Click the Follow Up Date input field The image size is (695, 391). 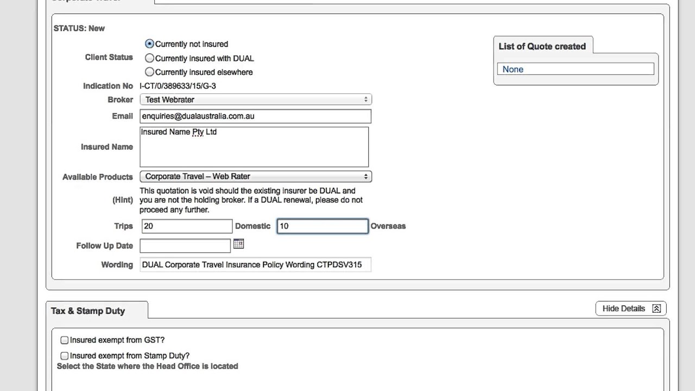[x=185, y=245]
